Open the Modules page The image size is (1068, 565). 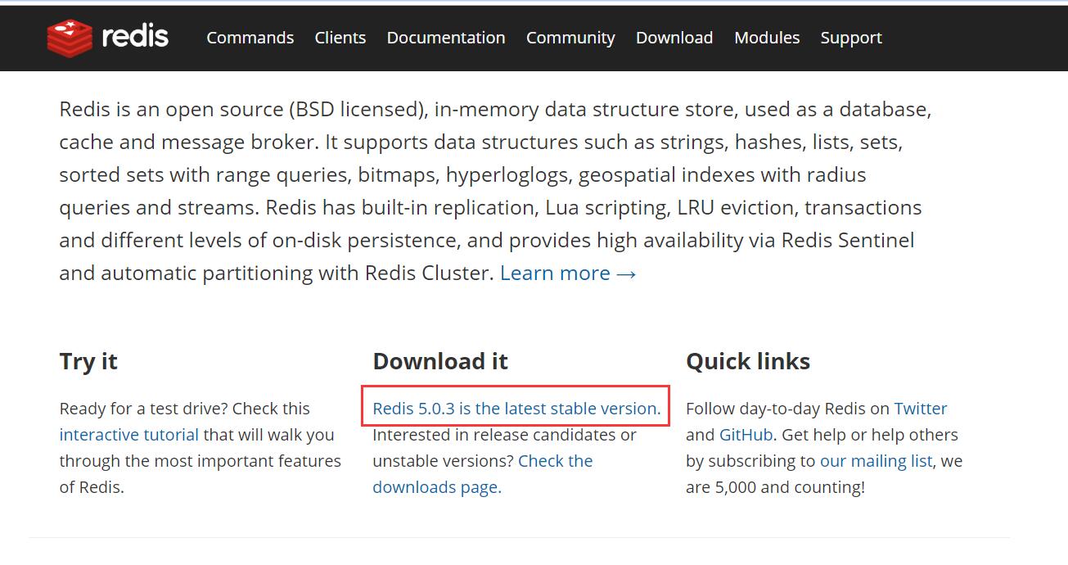click(766, 38)
